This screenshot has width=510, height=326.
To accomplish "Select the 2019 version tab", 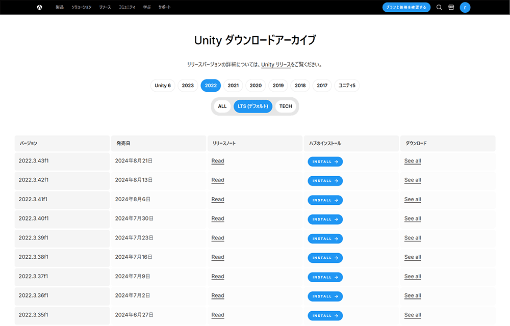I will coord(278,86).
